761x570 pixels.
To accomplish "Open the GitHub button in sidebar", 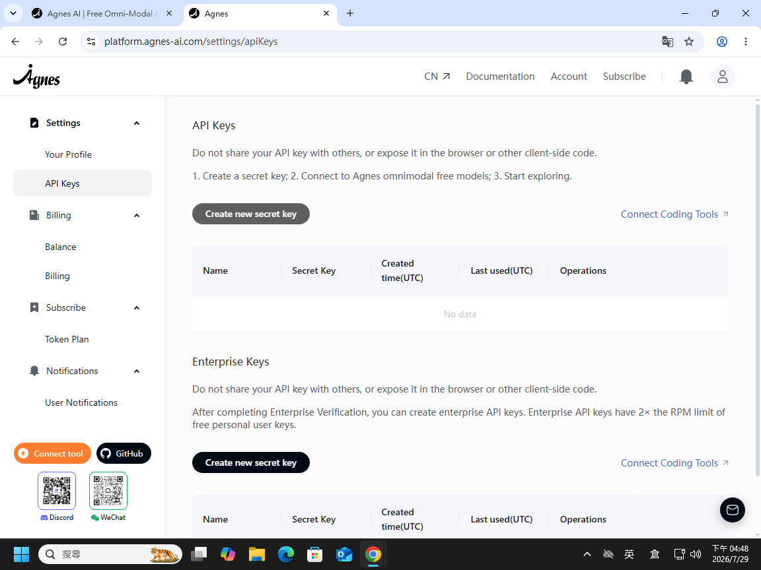I will click(124, 453).
